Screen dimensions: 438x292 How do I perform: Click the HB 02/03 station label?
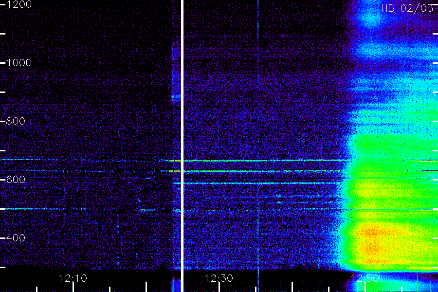pos(407,8)
